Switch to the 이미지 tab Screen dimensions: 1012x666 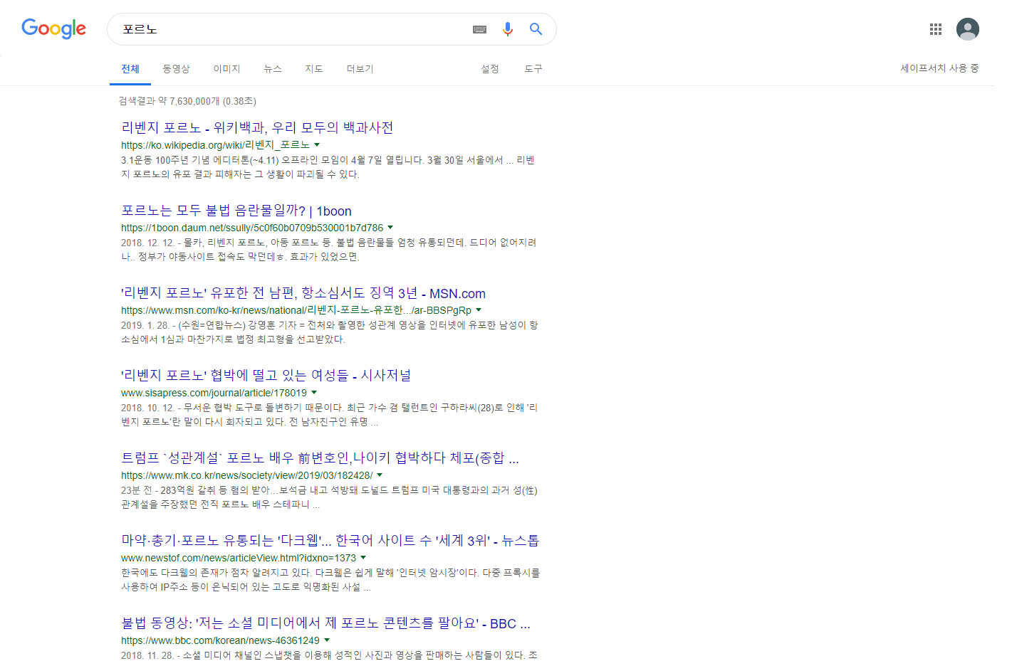pyautogui.click(x=227, y=69)
